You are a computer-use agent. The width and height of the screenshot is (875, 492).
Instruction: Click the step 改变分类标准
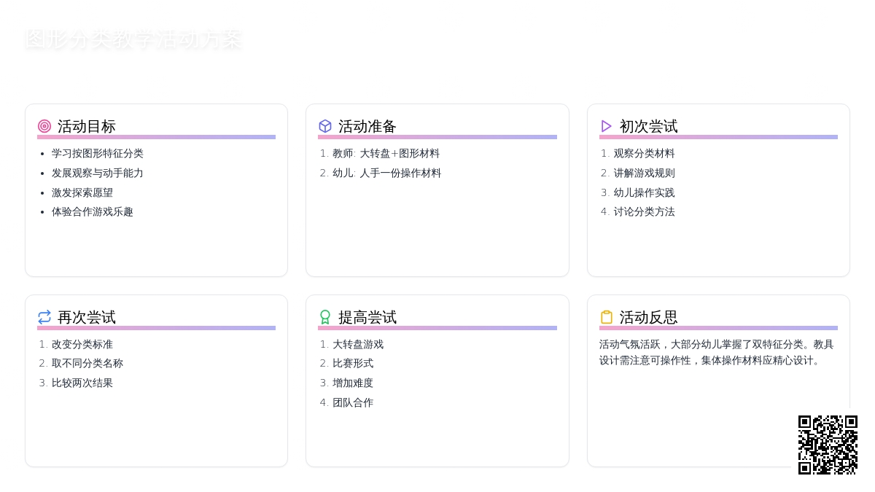82,345
